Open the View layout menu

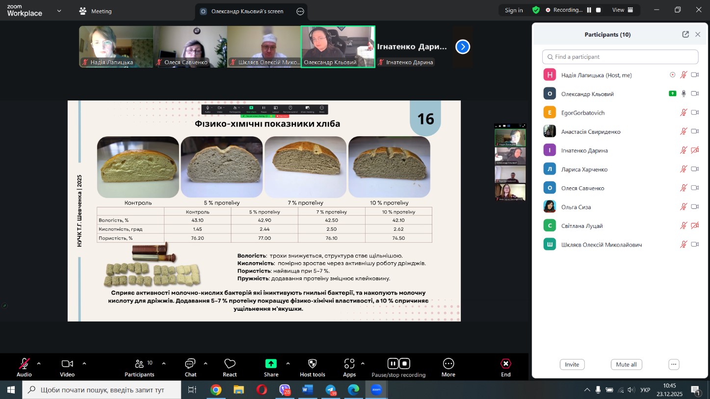[x=623, y=10]
